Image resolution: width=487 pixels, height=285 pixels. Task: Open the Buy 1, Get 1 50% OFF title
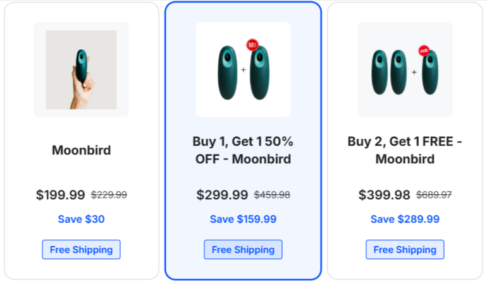pyautogui.click(x=243, y=150)
